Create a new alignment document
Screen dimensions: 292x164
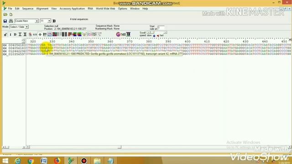click(x=11, y=15)
